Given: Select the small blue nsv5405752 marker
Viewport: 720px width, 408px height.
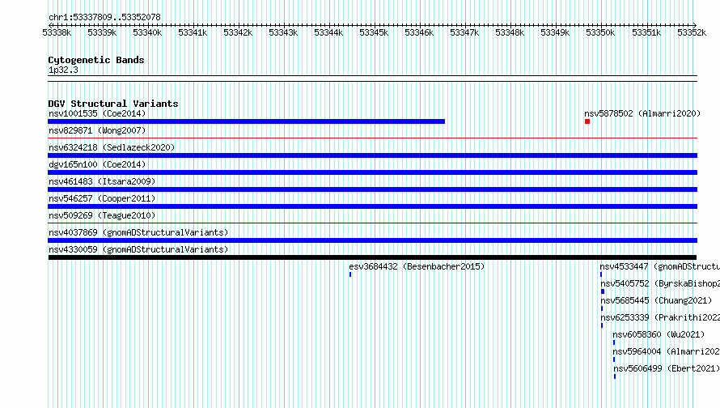Looking at the screenshot, I should tap(603, 291).
